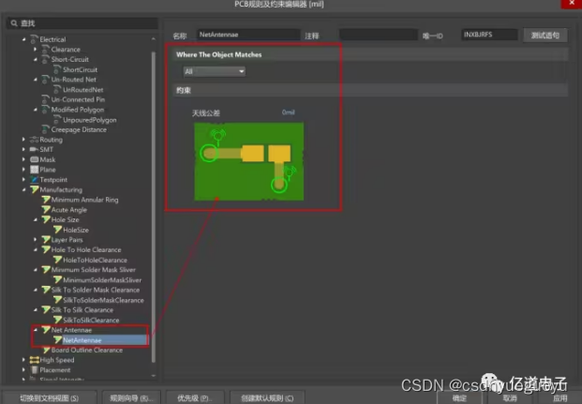Click the rule name field NetAntennae

248,35
